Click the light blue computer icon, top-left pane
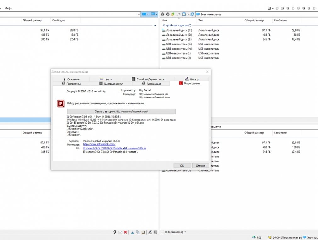The height and width of the screenshot is (240, 318). tap(153, 14)
